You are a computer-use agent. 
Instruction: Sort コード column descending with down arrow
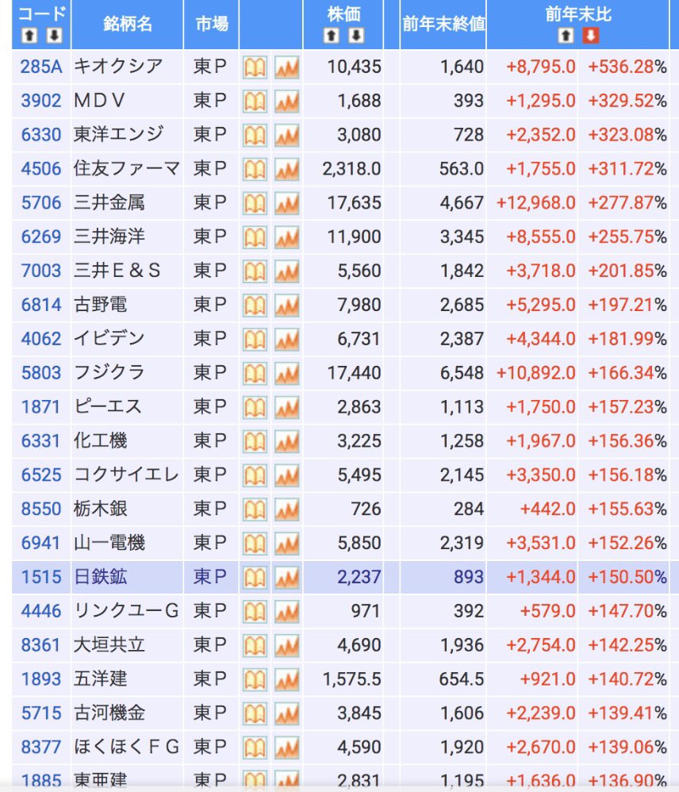click(54, 36)
